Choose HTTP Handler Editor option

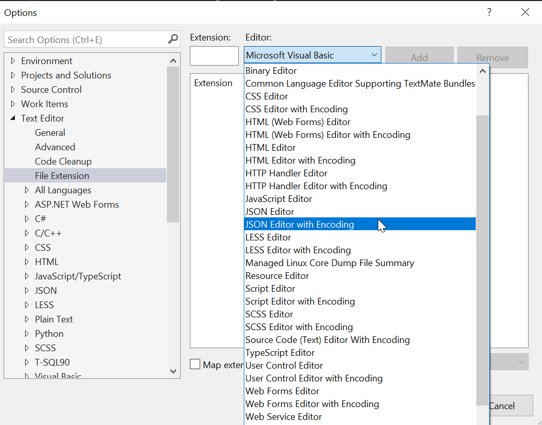point(360,173)
